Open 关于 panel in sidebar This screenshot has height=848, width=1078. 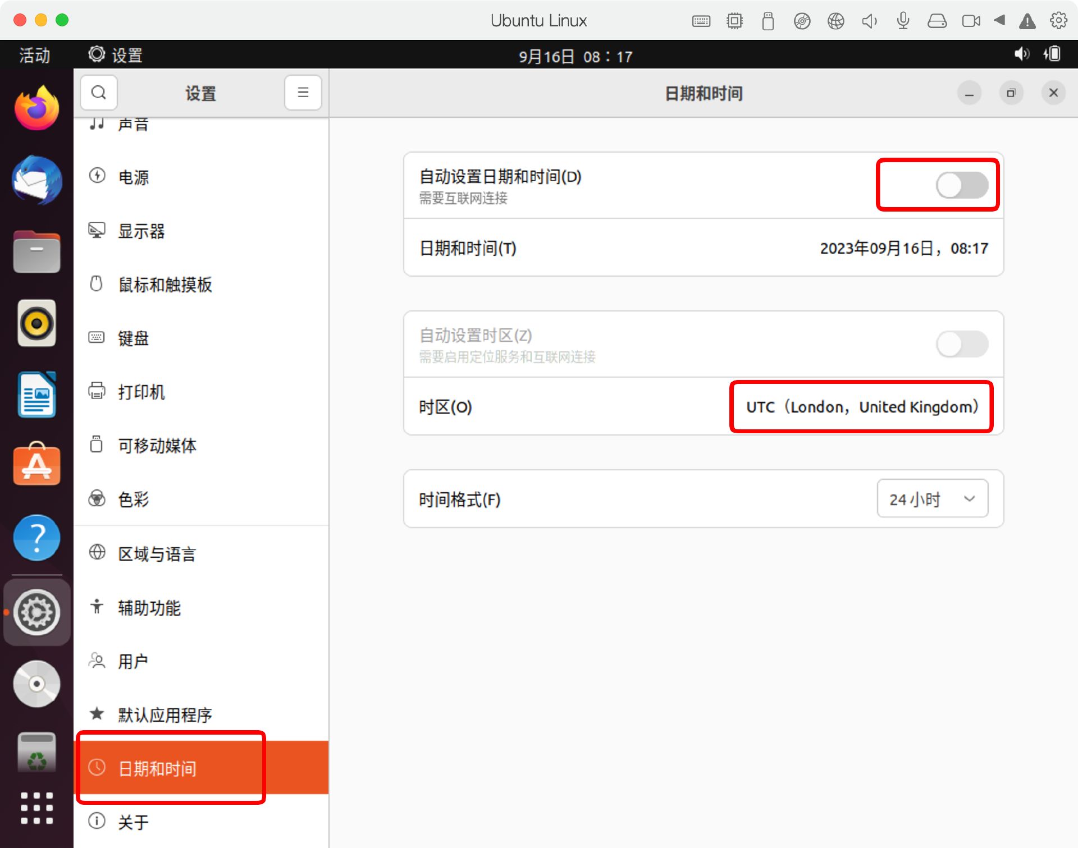pyautogui.click(x=201, y=822)
